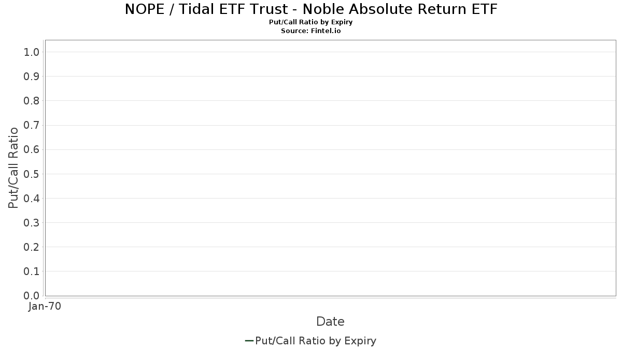The image size is (622, 349).
Task: Click the 1.0 y-axis tick label
Action: 32,52
